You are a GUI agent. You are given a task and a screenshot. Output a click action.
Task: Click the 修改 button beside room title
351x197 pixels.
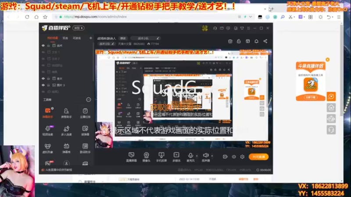point(123,39)
